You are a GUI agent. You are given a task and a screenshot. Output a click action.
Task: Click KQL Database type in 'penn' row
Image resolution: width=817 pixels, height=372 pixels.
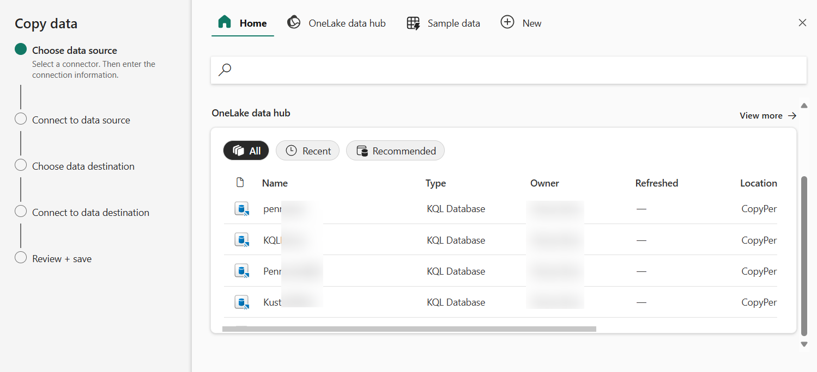coord(456,209)
